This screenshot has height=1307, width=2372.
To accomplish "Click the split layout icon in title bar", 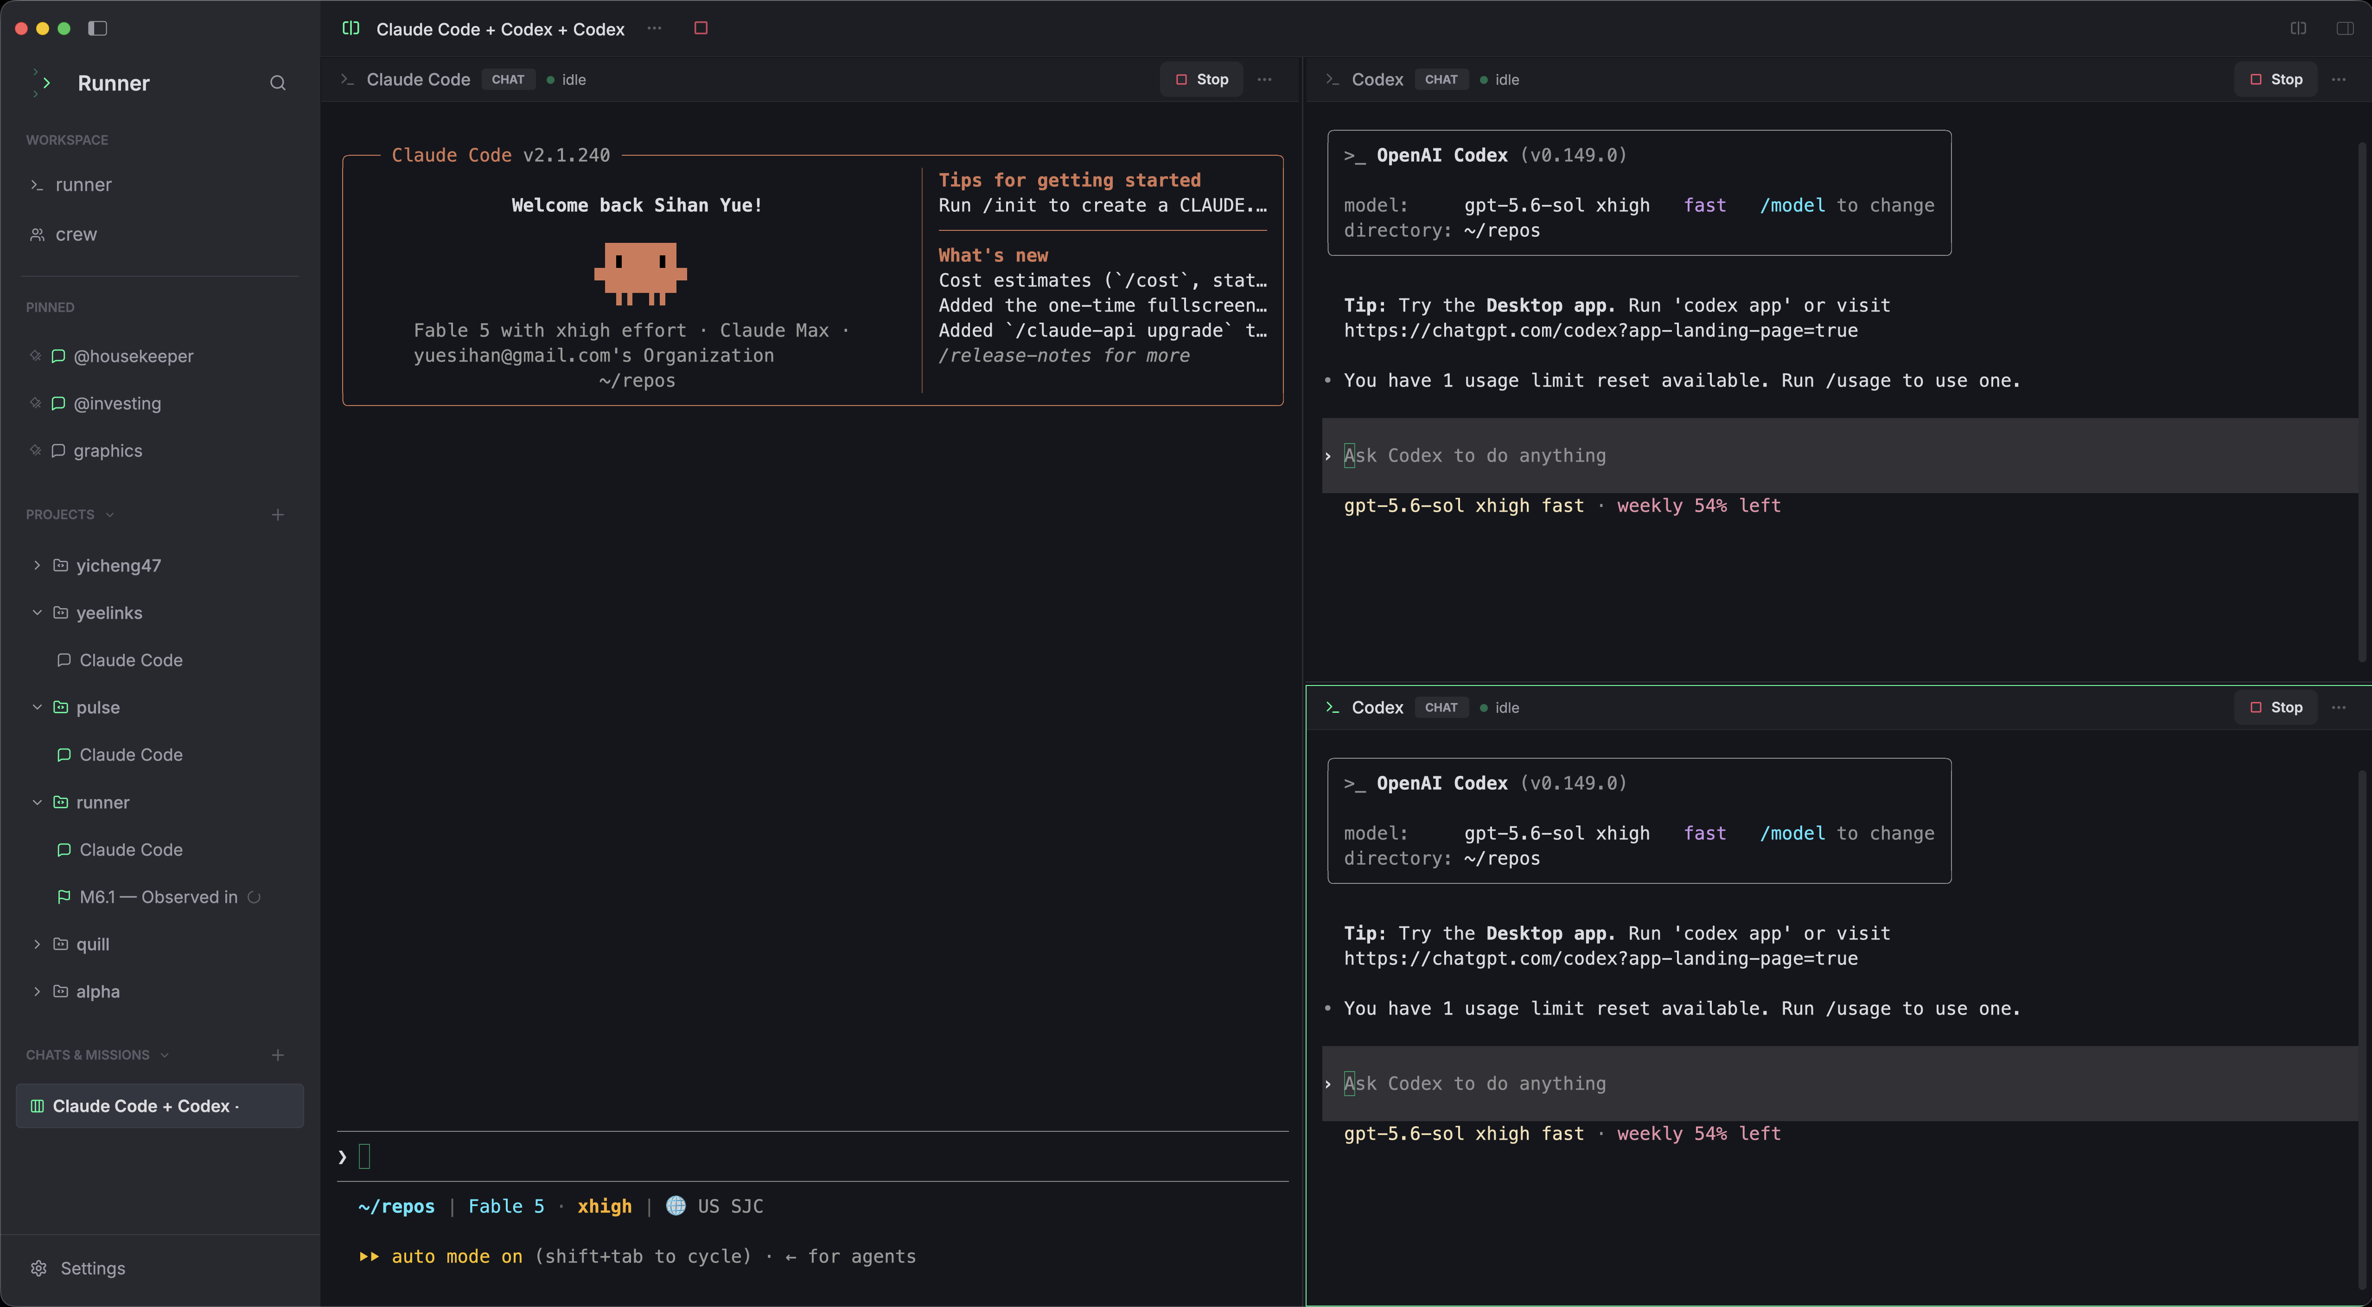I will point(351,29).
